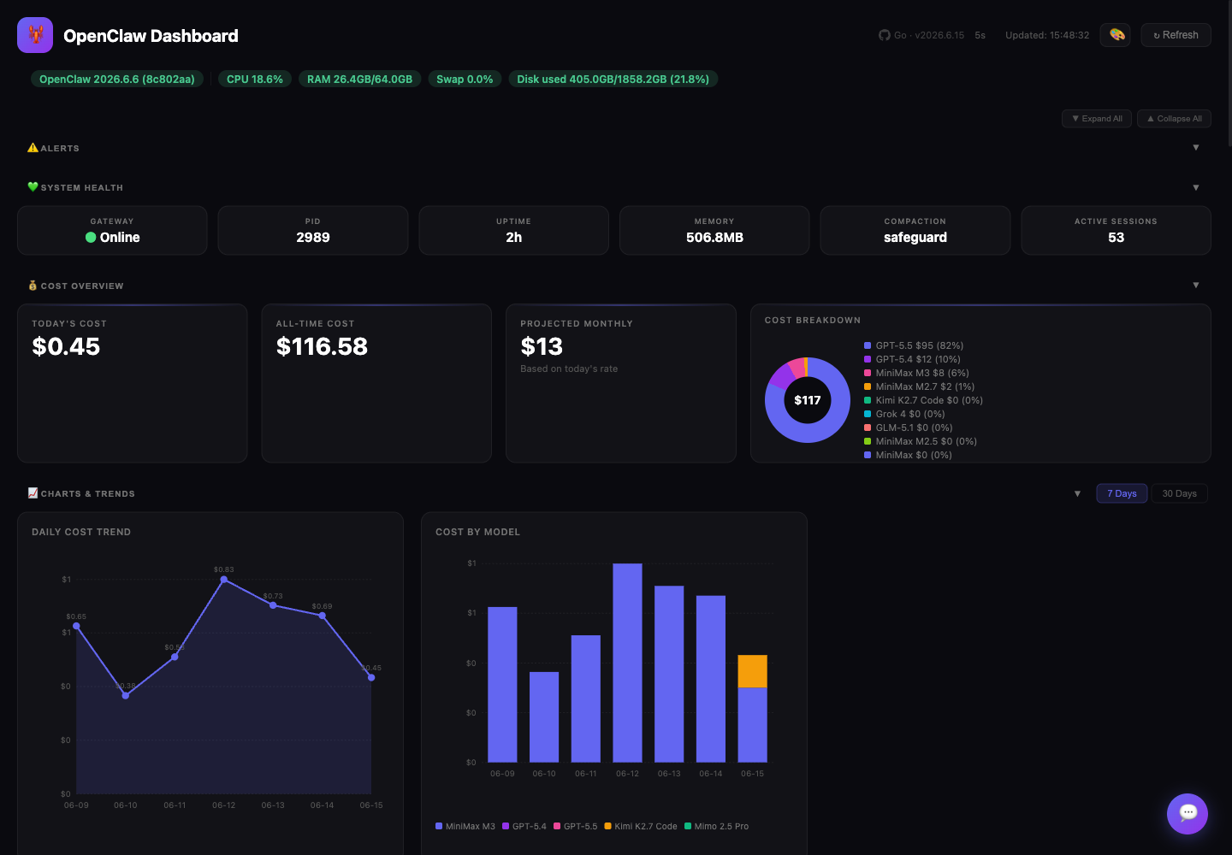Click the GPT-5.5 $95 (82%) color swatch

pyautogui.click(x=868, y=345)
